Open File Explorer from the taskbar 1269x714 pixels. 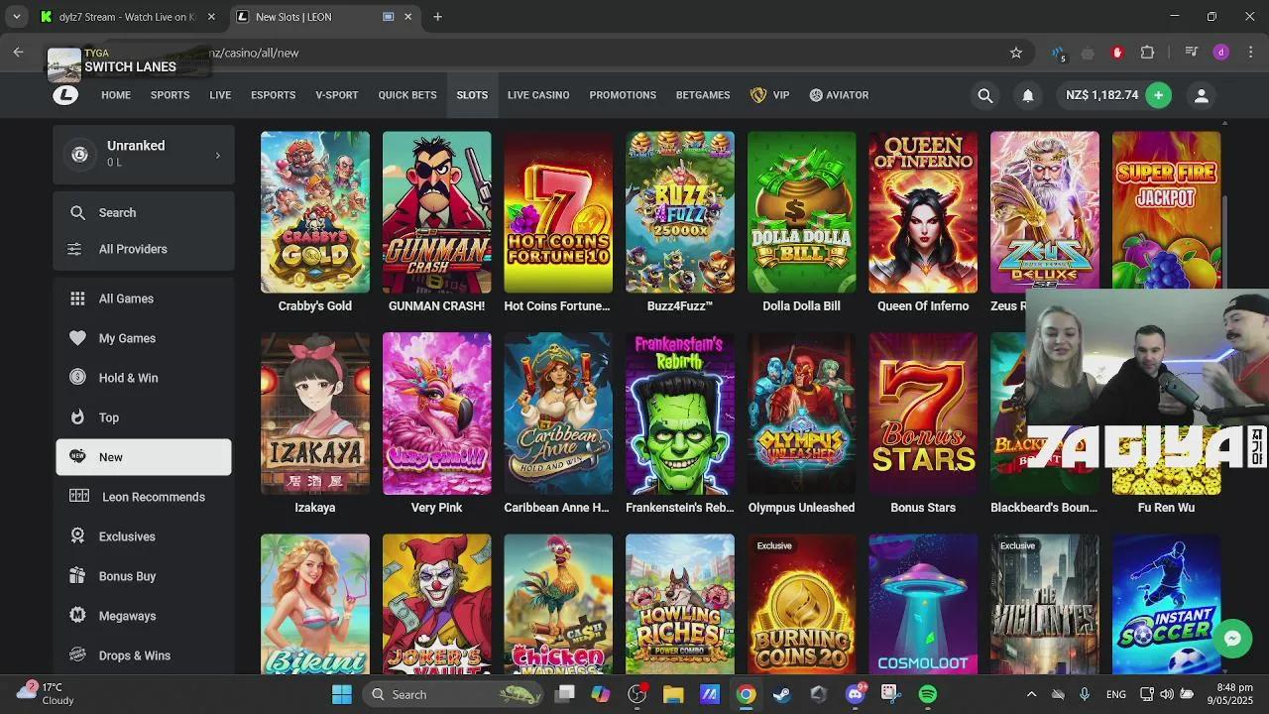click(x=673, y=694)
